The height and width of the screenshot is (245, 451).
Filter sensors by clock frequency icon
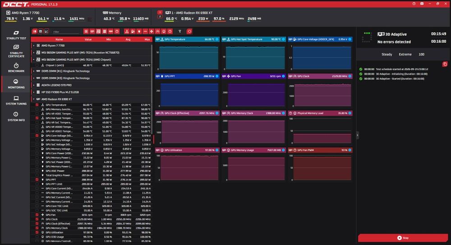coord(157,32)
